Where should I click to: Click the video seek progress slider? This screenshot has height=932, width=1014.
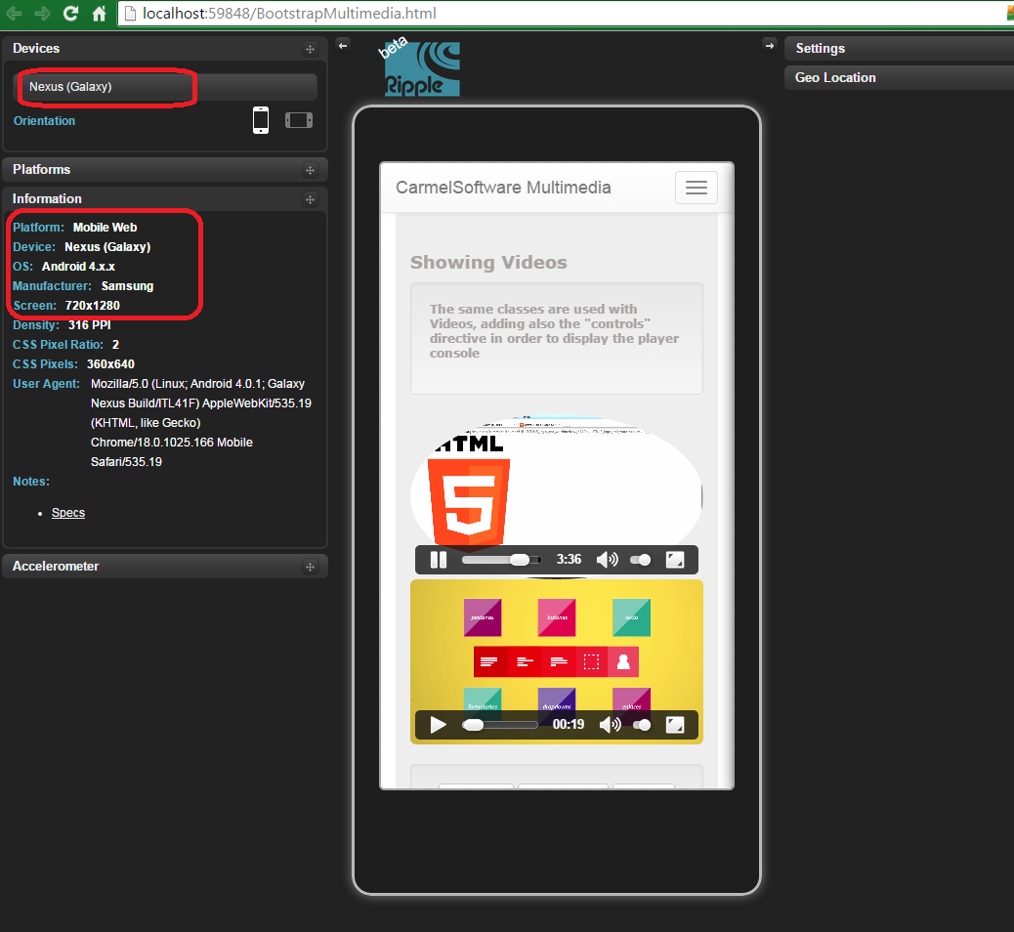(x=501, y=559)
